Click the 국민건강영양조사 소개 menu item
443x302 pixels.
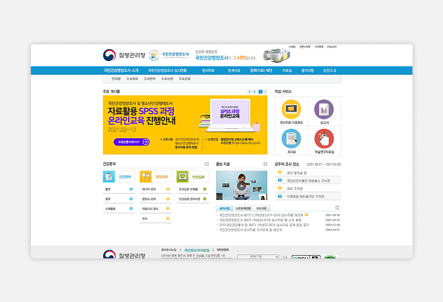tap(121, 70)
